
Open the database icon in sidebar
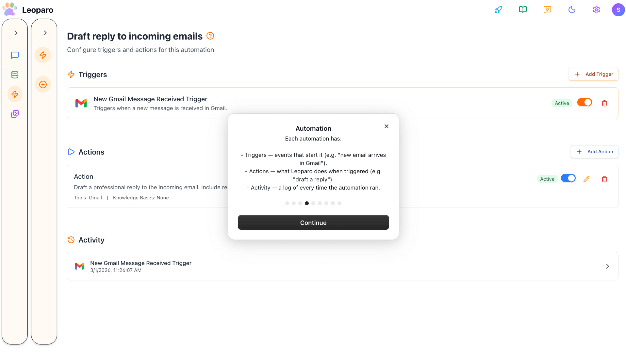pyautogui.click(x=15, y=75)
